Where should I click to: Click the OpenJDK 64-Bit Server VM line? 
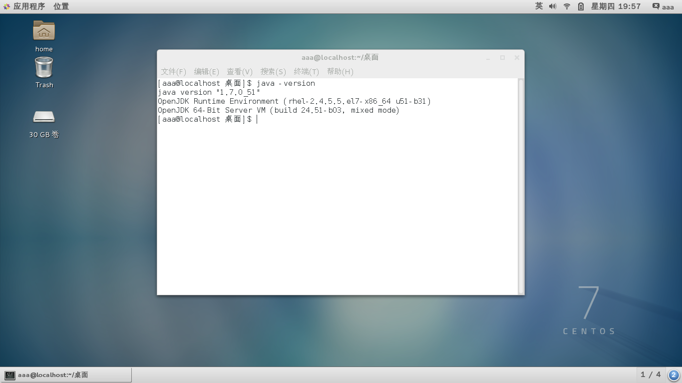pos(279,110)
